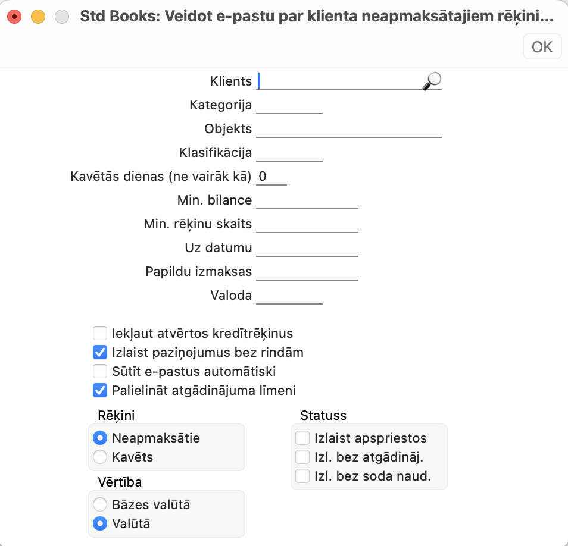Click the magnifying glass lookup icon

pos(432,81)
